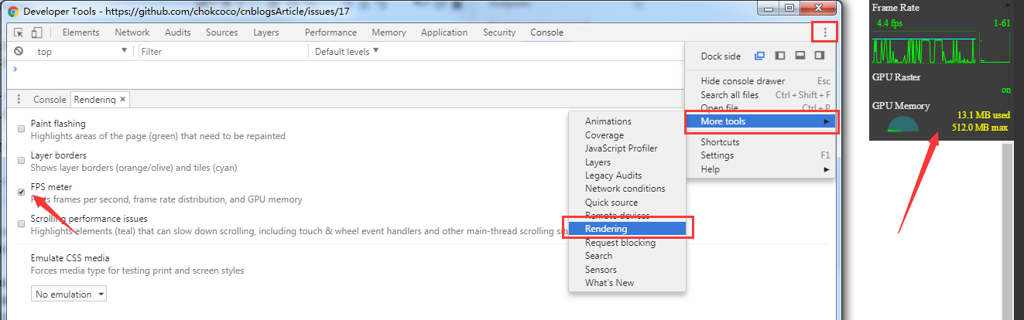Toggle the device toolbar icon

point(36,32)
